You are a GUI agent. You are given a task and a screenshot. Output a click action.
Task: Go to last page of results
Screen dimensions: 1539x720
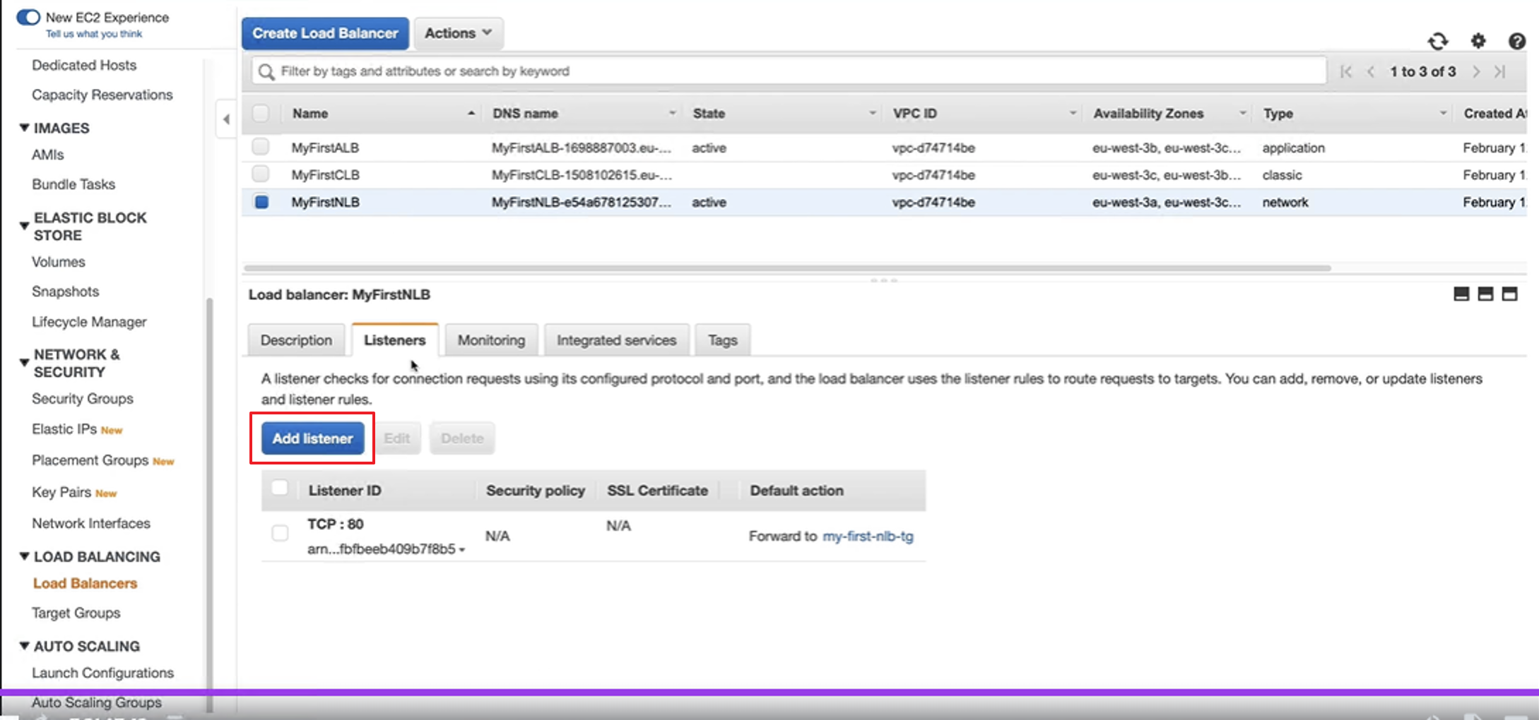click(1500, 71)
